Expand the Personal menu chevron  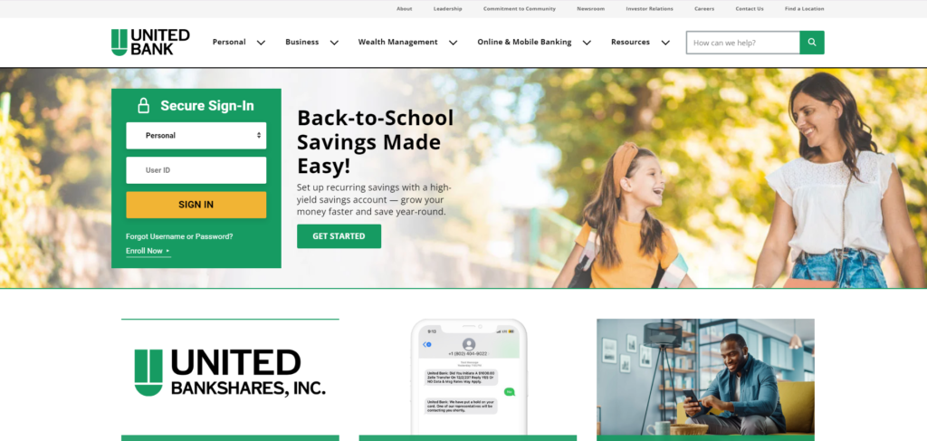[261, 43]
